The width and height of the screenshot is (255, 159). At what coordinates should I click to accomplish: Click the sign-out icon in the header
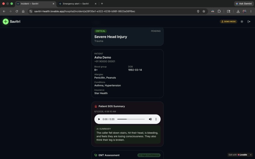pos(249,21)
